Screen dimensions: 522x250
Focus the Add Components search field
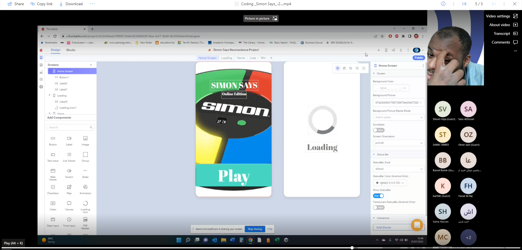pyautogui.click(x=71, y=127)
